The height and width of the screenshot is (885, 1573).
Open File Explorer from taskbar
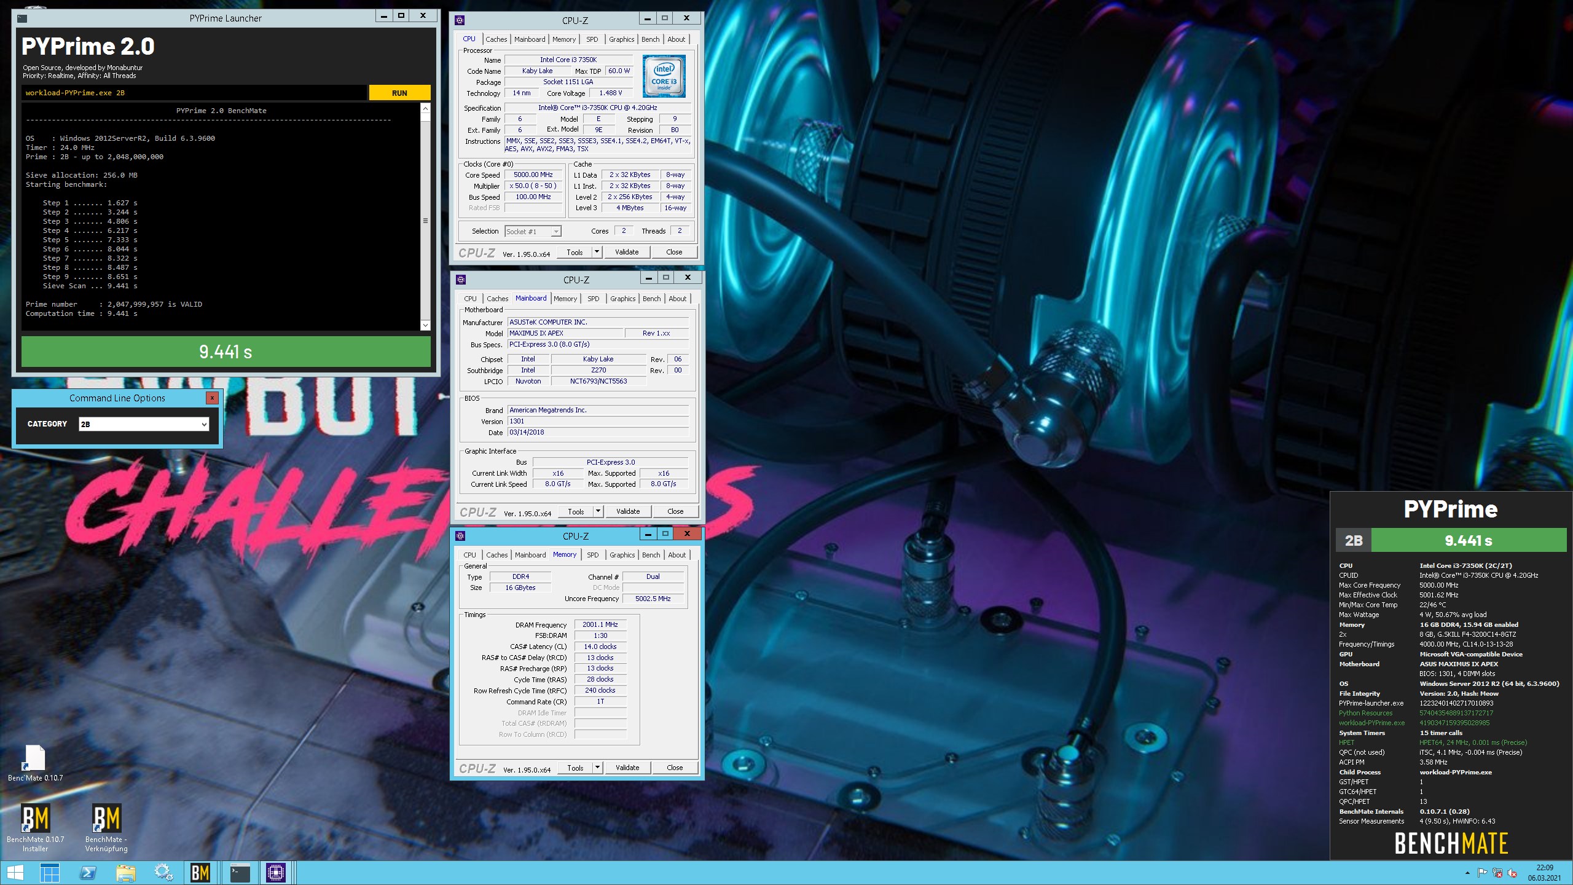pos(126,873)
